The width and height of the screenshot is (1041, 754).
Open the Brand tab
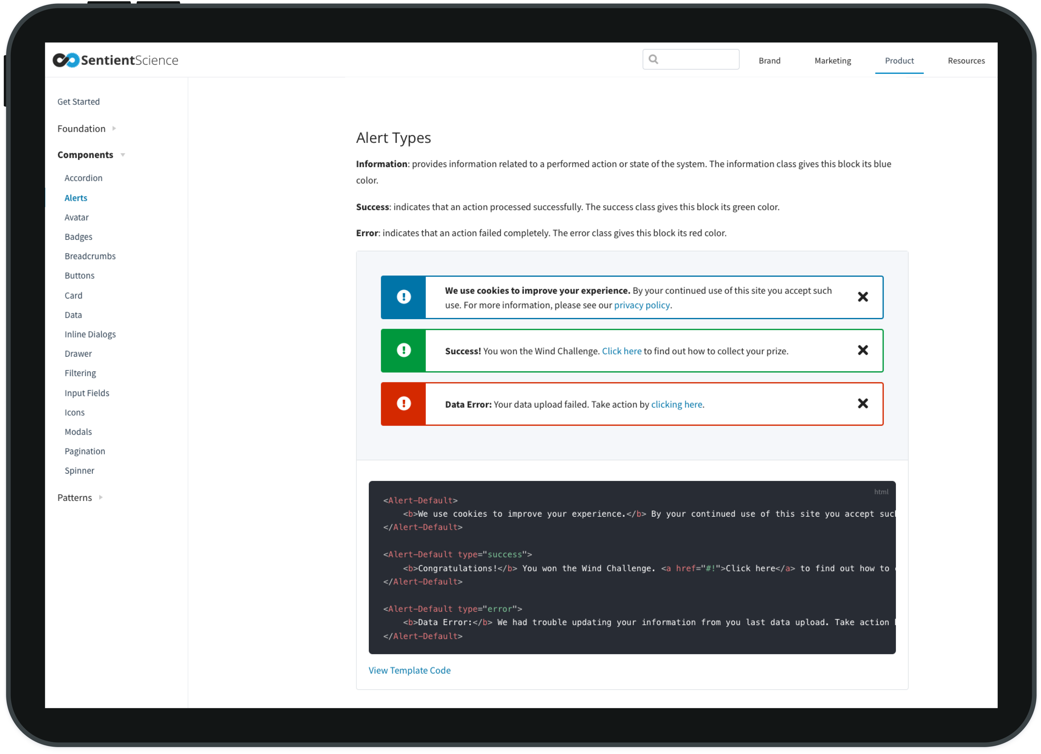769,61
